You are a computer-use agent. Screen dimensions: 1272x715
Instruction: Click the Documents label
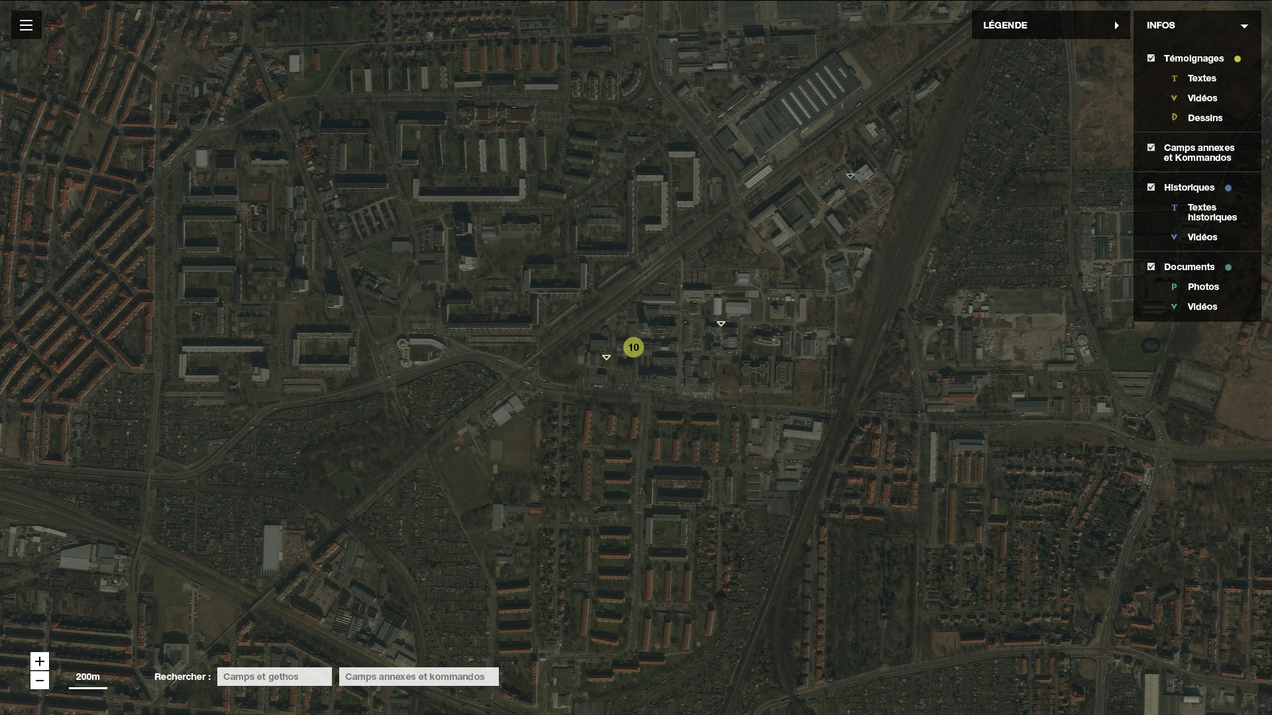(x=1189, y=267)
